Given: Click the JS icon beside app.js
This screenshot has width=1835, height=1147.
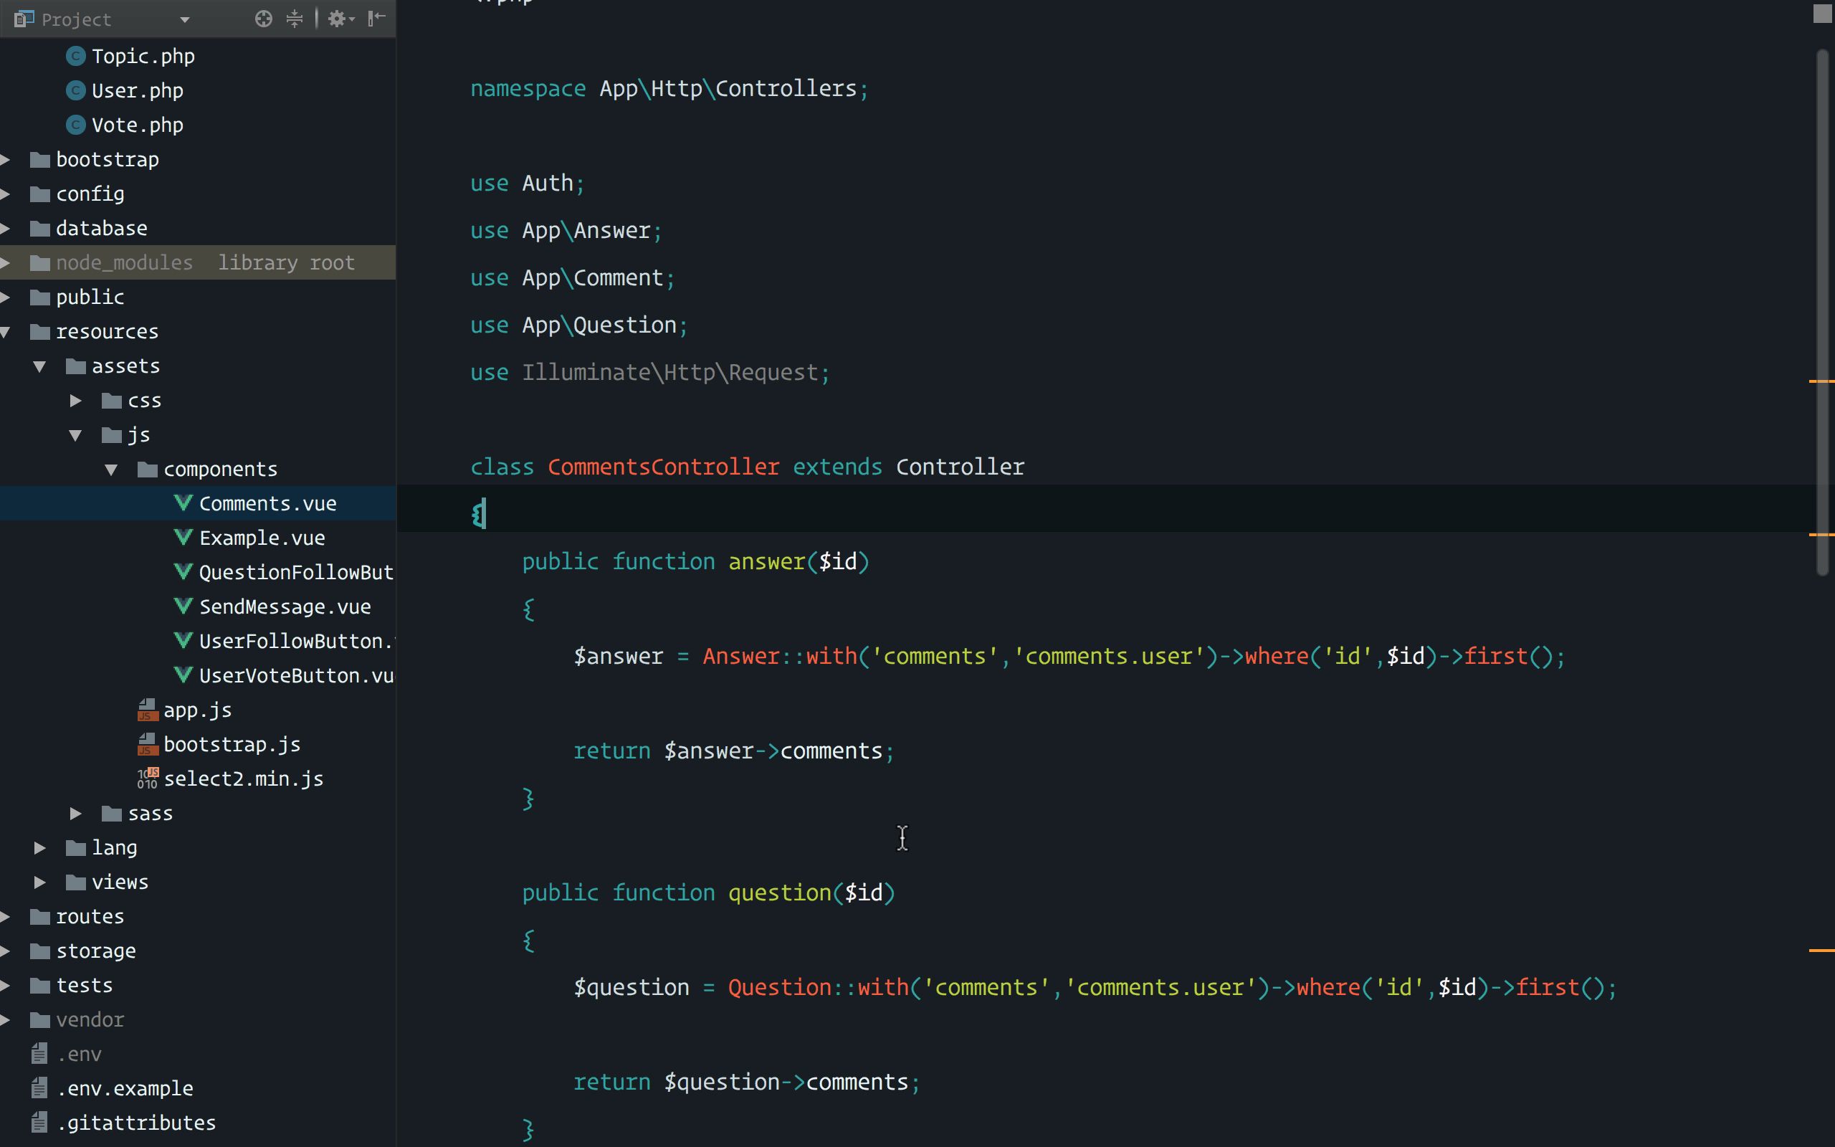Looking at the screenshot, I should (147, 710).
